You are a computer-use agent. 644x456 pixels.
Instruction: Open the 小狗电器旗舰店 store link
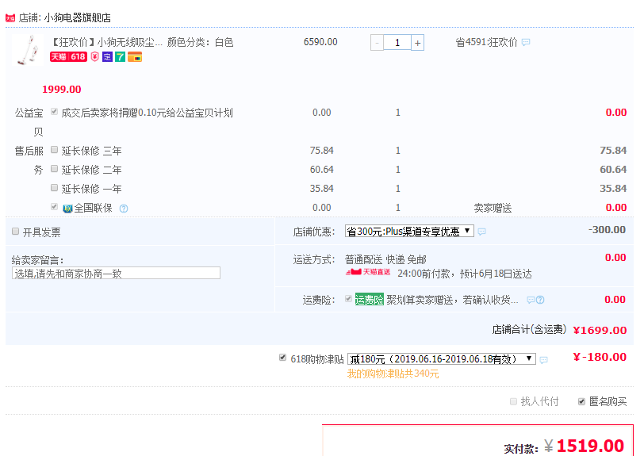coord(77,17)
